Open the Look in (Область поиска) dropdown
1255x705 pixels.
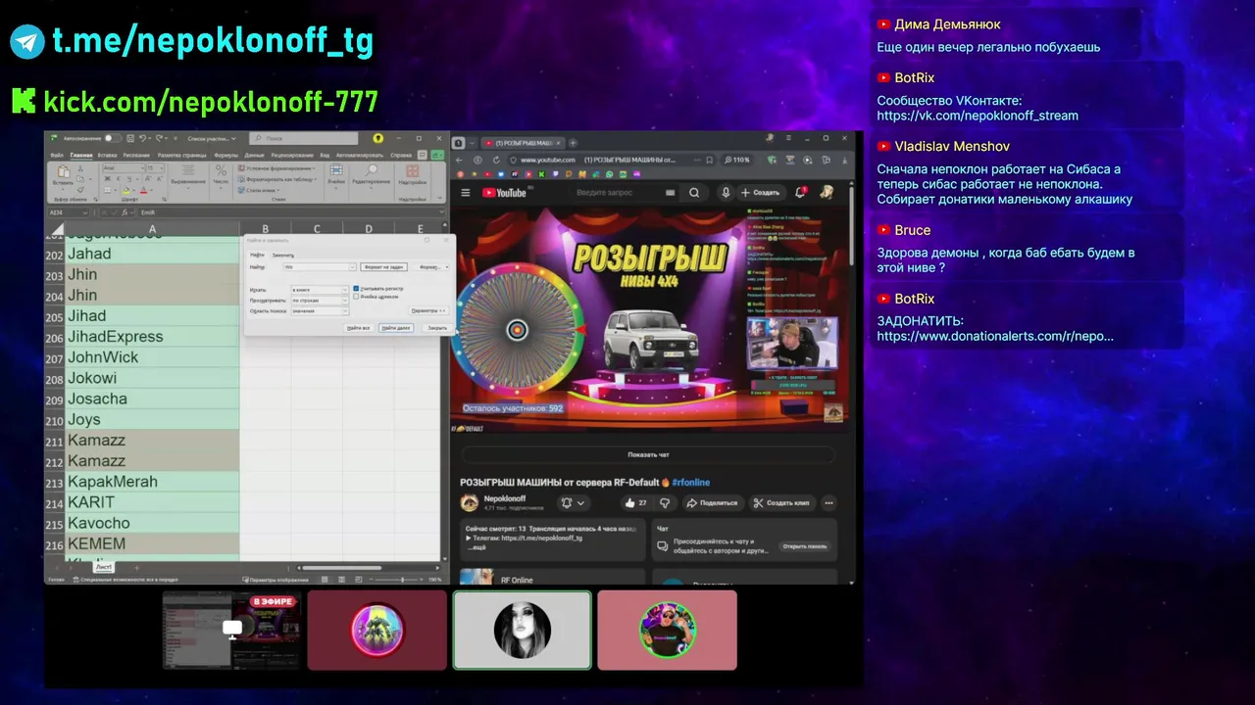[x=345, y=311]
